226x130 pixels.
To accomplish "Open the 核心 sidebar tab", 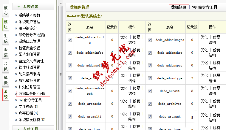I will pos(6,10).
